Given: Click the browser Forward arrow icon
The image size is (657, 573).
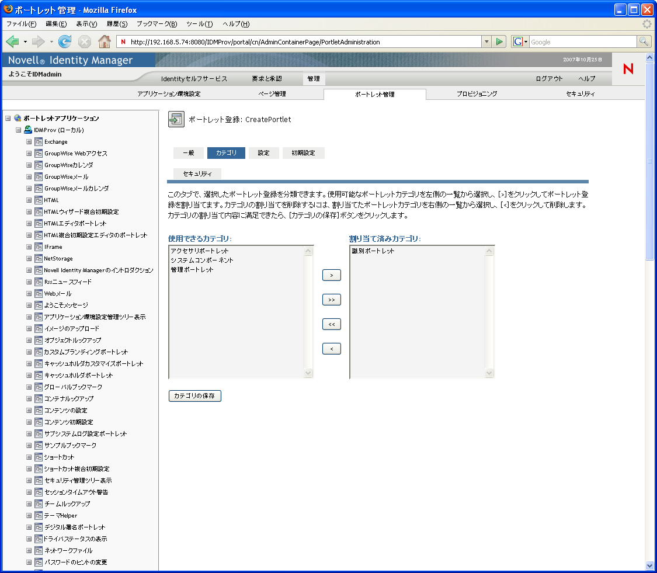Looking at the screenshot, I should pyautogui.click(x=39, y=41).
